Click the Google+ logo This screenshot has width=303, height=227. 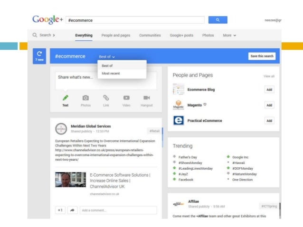47,20
